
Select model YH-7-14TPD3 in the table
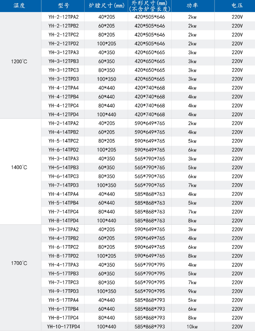click(x=63, y=185)
